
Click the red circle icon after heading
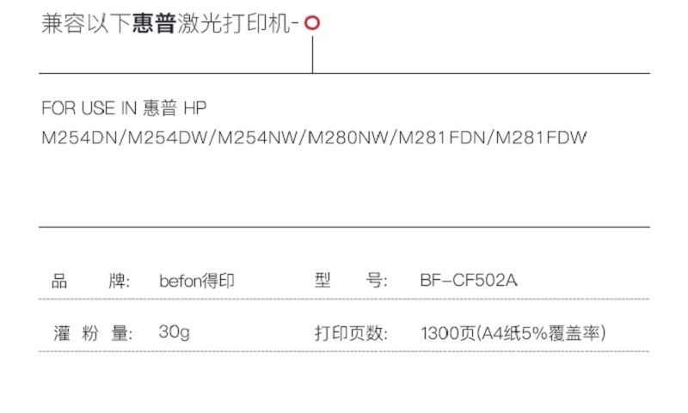click(x=312, y=23)
